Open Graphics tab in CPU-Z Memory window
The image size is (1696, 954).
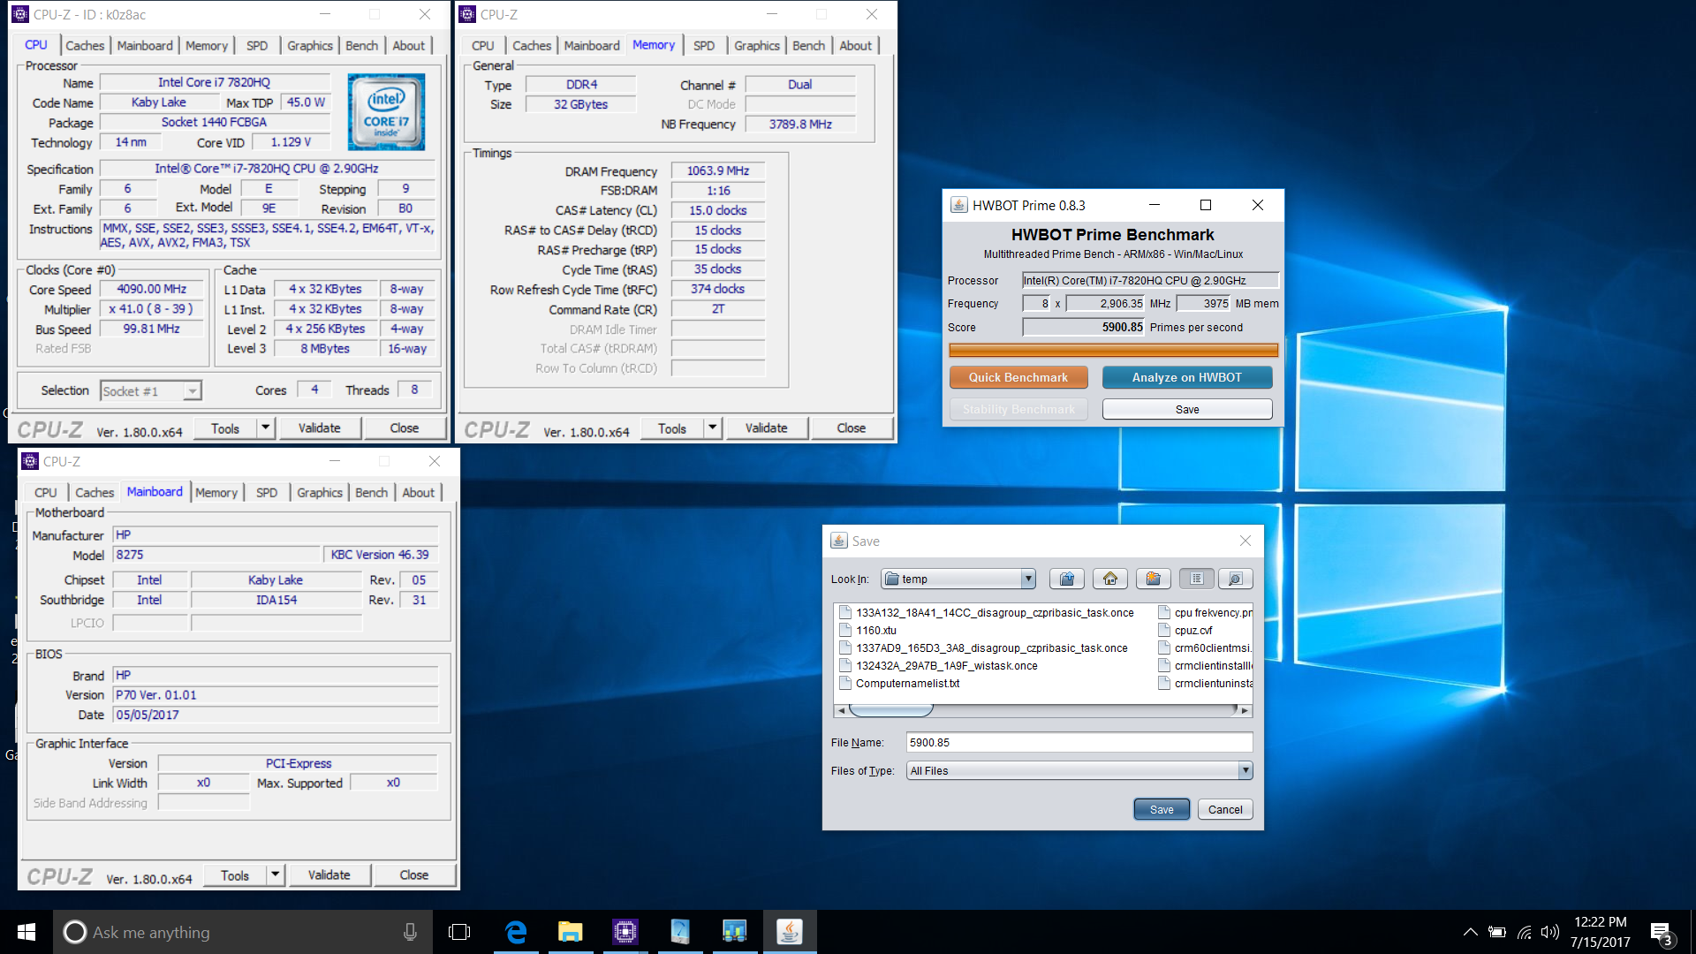click(757, 45)
